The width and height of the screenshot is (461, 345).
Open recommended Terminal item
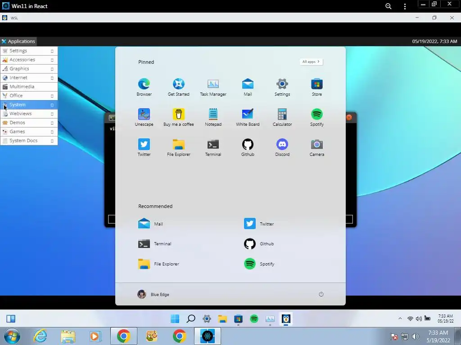tap(155, 243)
